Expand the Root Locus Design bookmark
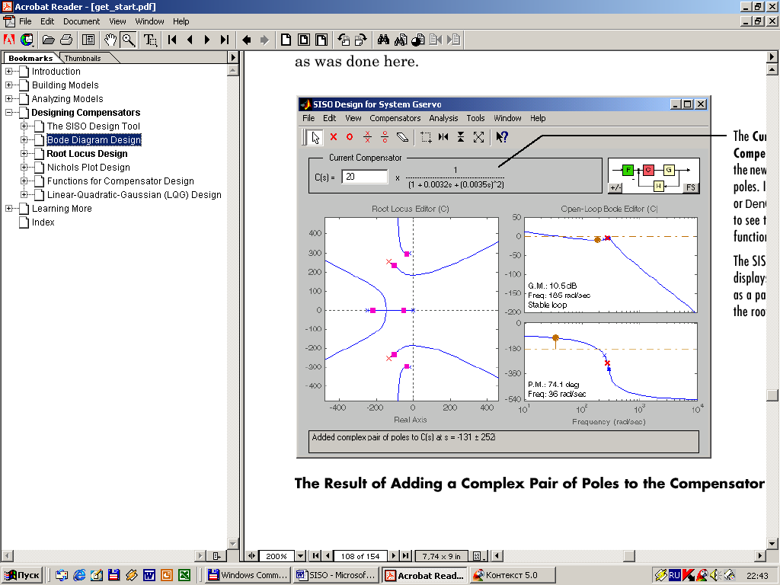 tap(24, 154)
